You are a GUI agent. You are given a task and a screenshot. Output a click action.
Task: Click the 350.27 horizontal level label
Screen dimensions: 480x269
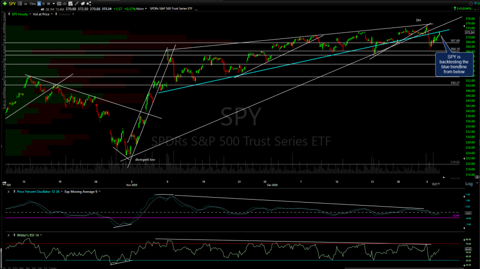coord(455,83)
